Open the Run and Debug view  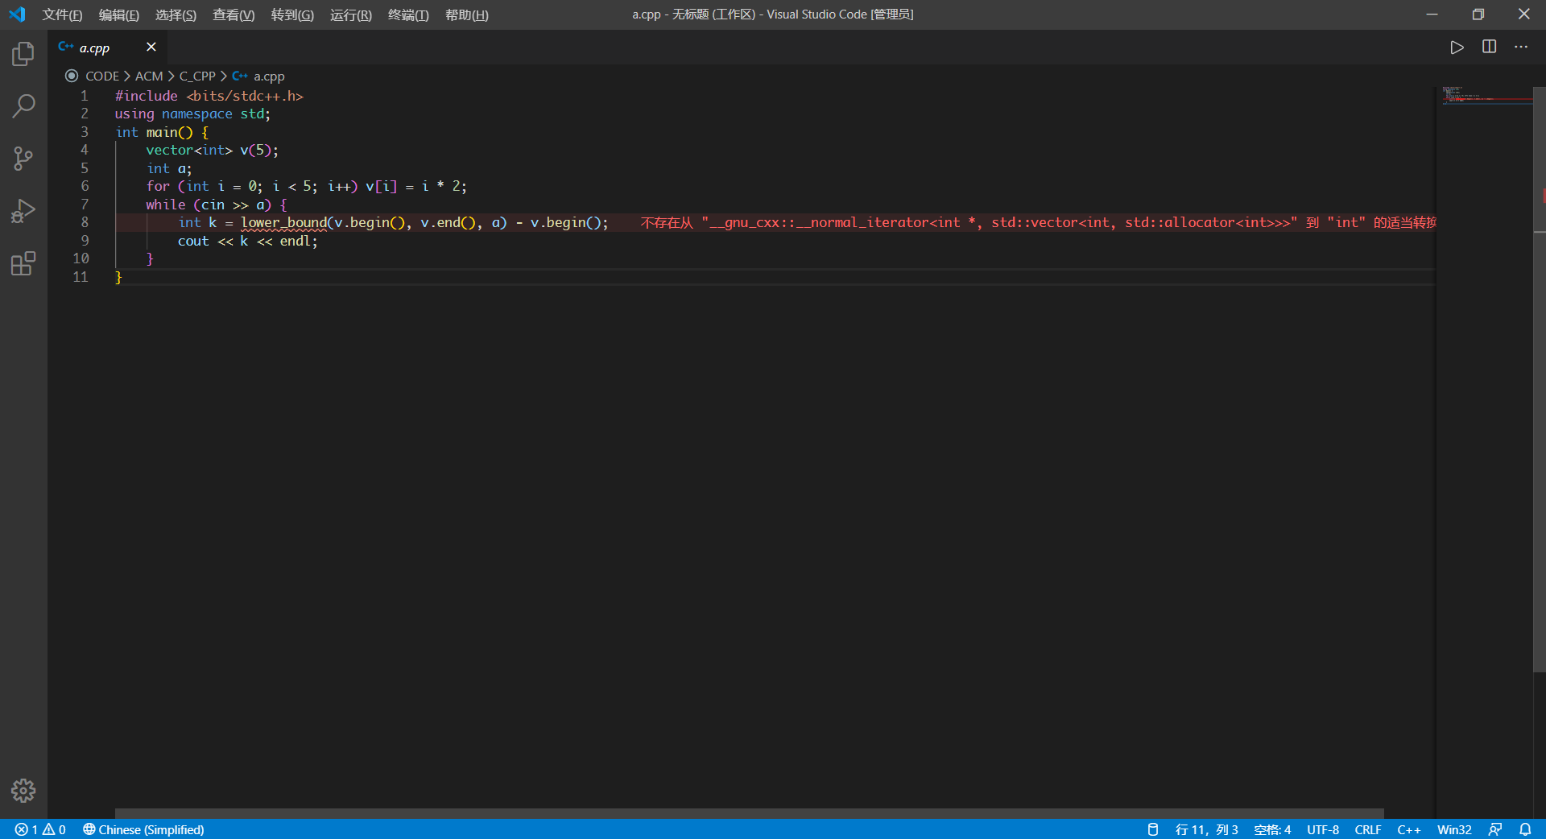(23, 211)
